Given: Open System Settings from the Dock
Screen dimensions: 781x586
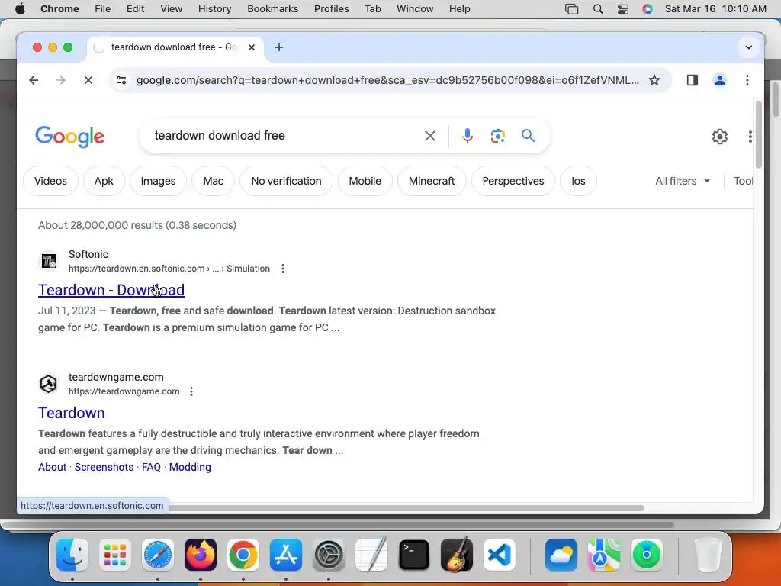Looking at the screenshot, I should (x=329, y=555).
